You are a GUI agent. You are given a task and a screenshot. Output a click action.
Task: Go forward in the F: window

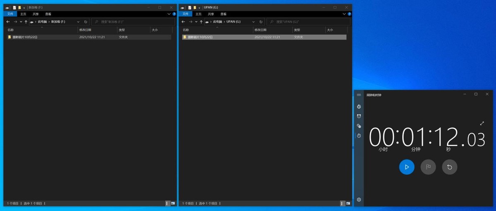click(x=15, y=21)
